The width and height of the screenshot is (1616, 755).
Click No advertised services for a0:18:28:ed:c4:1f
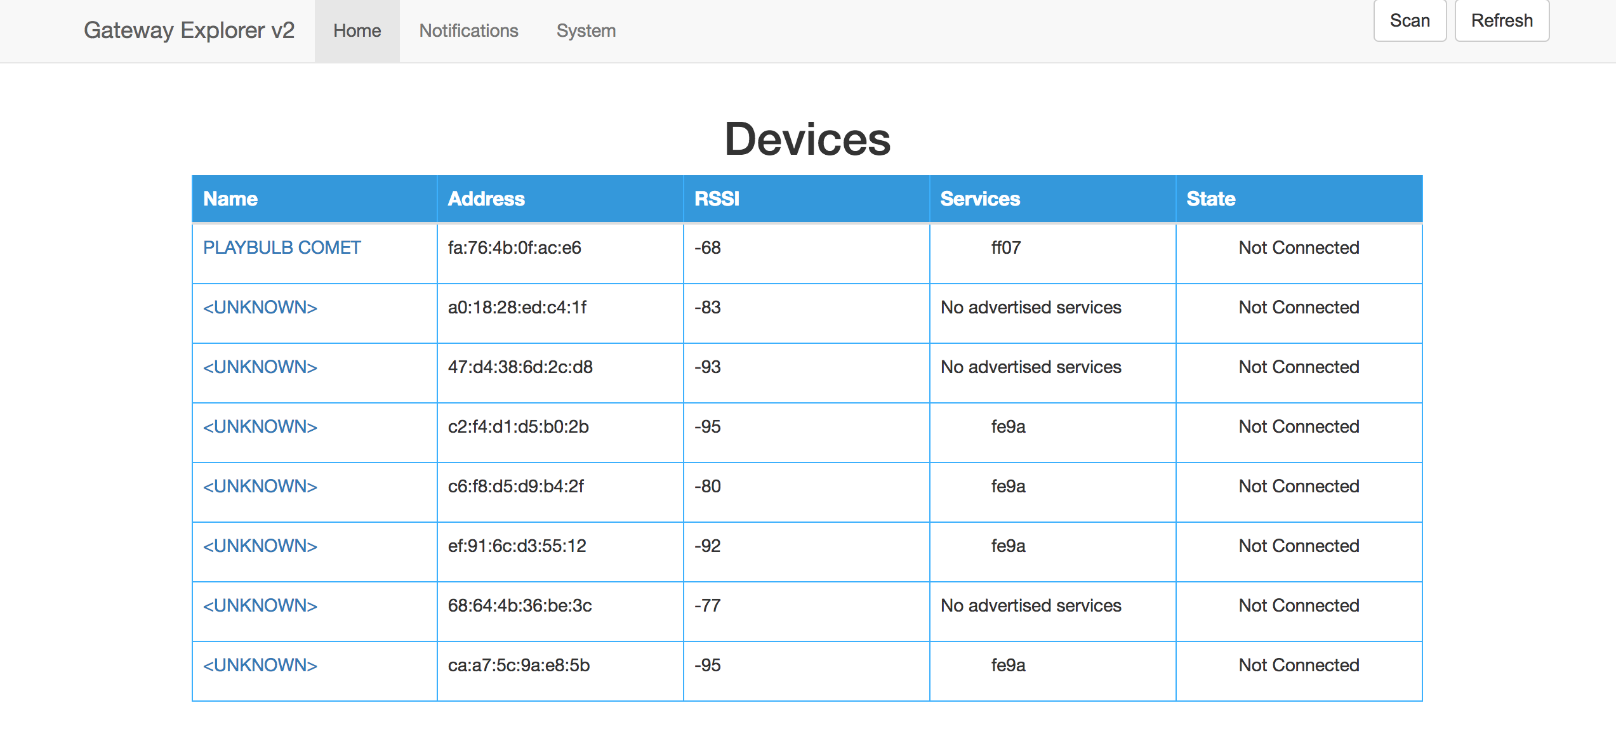tap(1031, 307)
